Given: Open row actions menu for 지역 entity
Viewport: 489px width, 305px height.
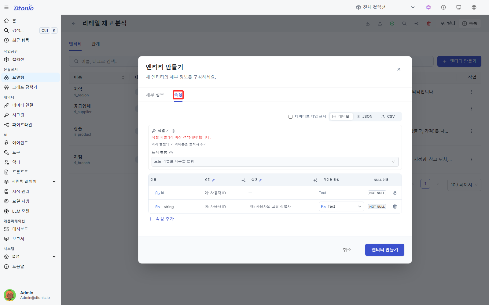Looking at the screenshot, I should point(472,92).
